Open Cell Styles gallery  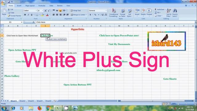[129, 13]
